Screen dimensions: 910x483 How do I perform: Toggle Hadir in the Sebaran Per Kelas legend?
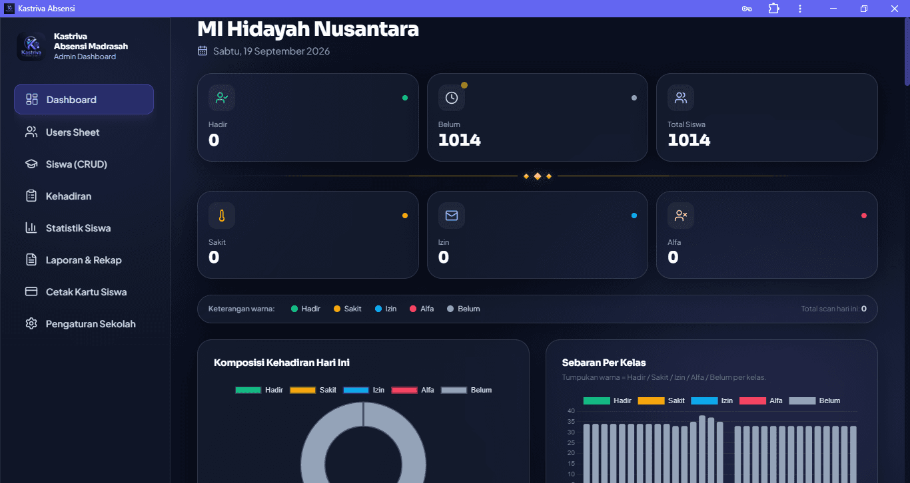tap(608, 401)
